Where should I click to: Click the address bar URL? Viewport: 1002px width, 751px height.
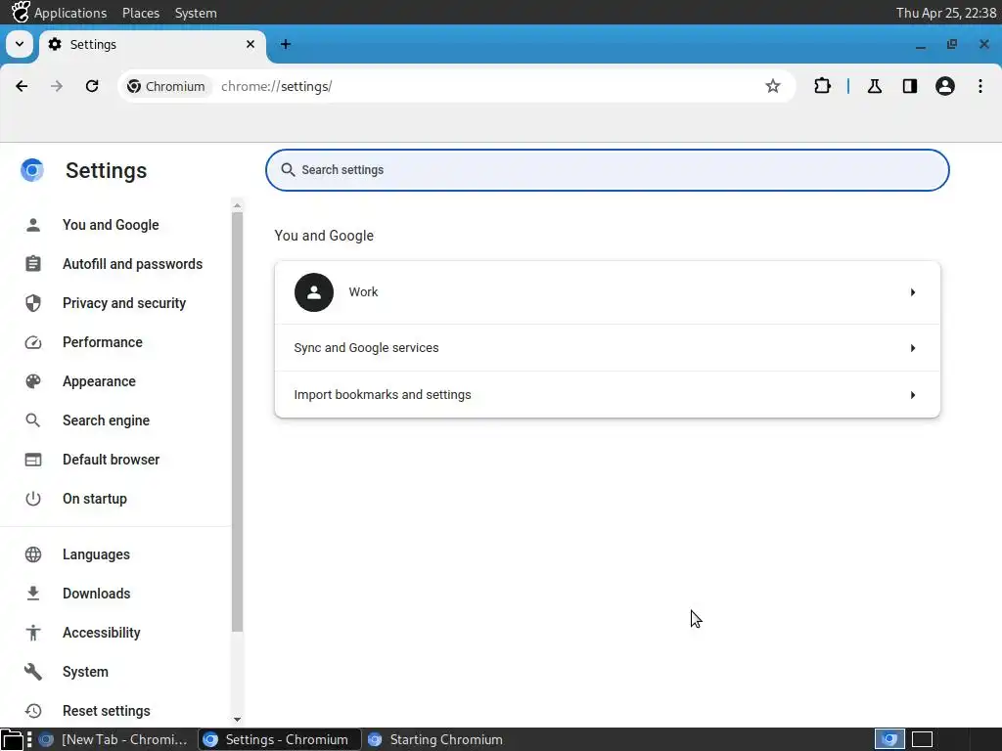click(277, 86)
